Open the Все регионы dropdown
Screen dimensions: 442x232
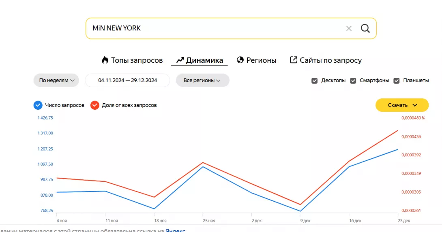(x=202, y=80)
